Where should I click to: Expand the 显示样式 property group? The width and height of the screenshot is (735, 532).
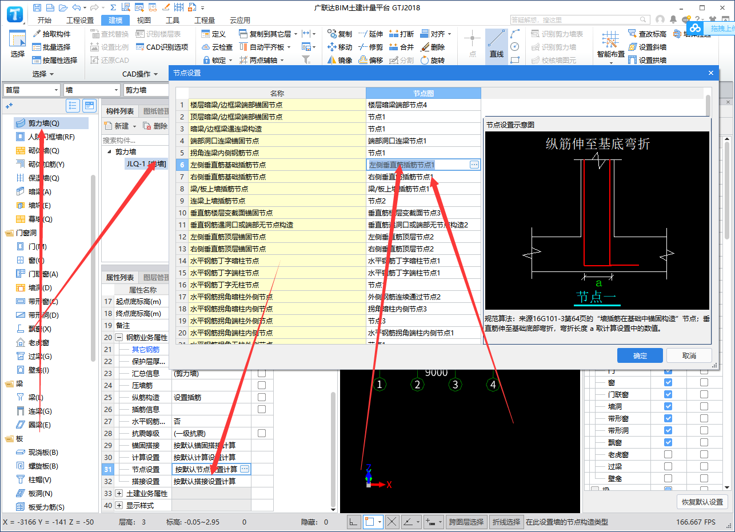[x=119, y=505]
